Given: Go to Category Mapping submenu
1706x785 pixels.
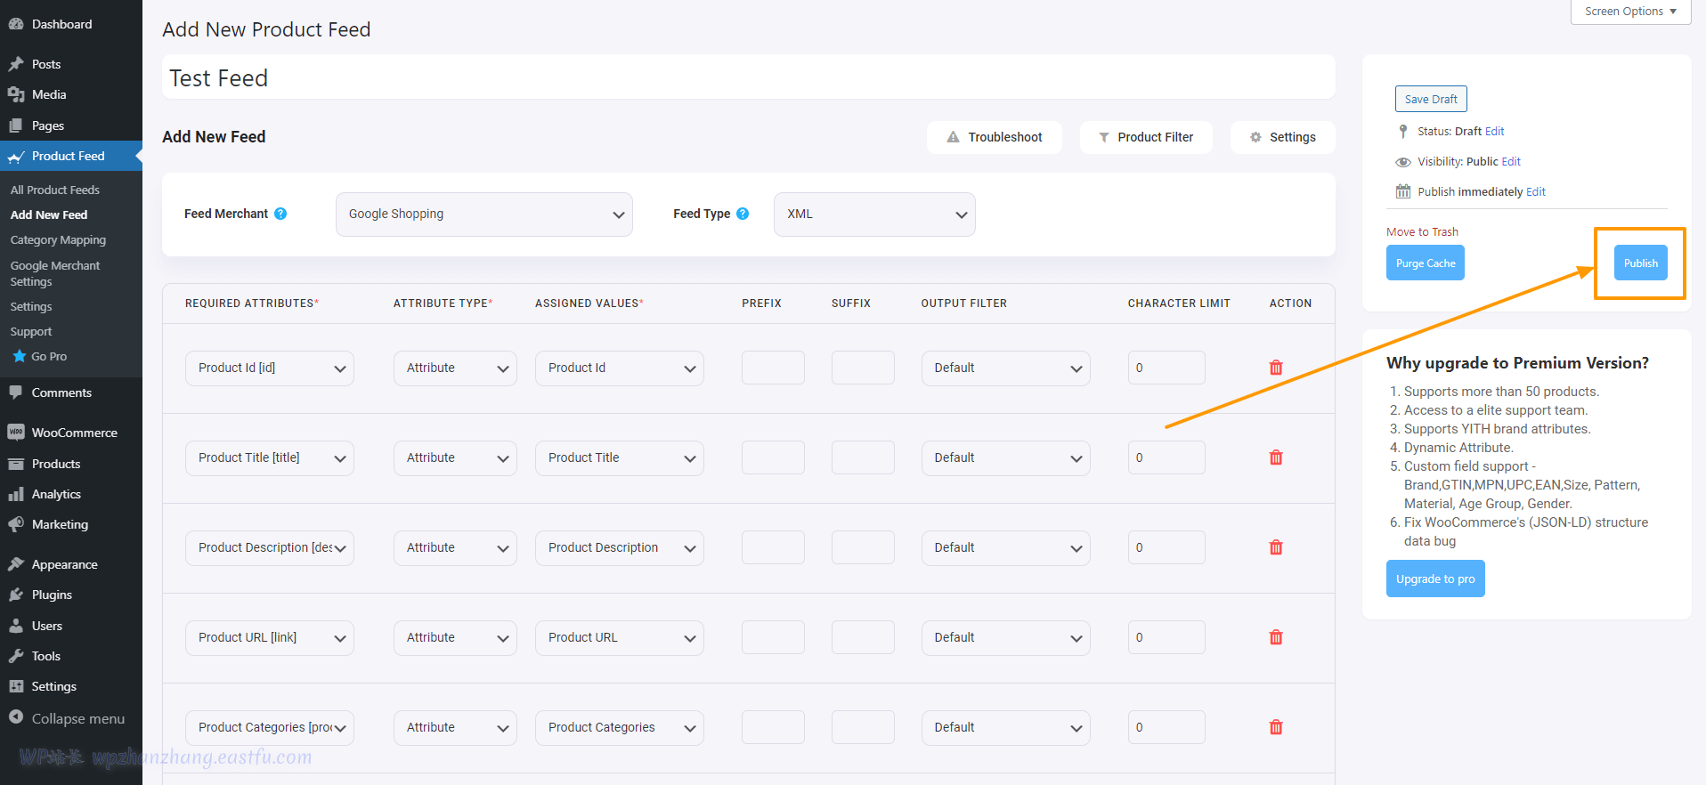Looking at the screenshot, I should pos(58,240).
